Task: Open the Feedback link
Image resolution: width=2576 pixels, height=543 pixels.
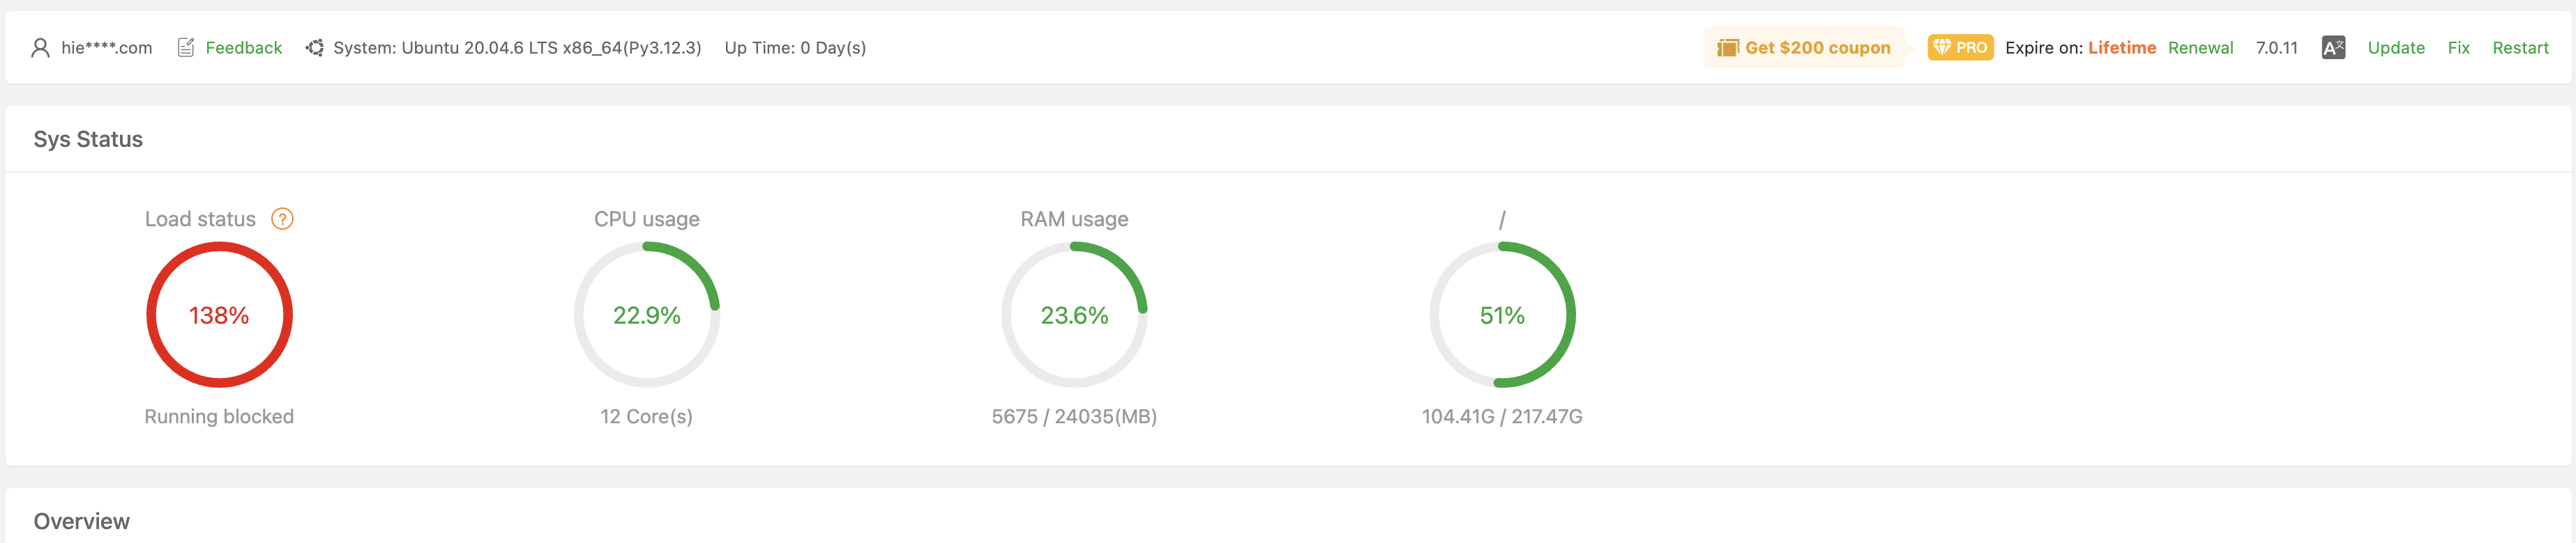Action: tap(244, 48)
